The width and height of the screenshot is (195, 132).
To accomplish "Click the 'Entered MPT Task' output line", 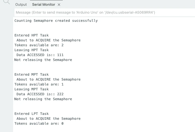I will coord(31,75).
